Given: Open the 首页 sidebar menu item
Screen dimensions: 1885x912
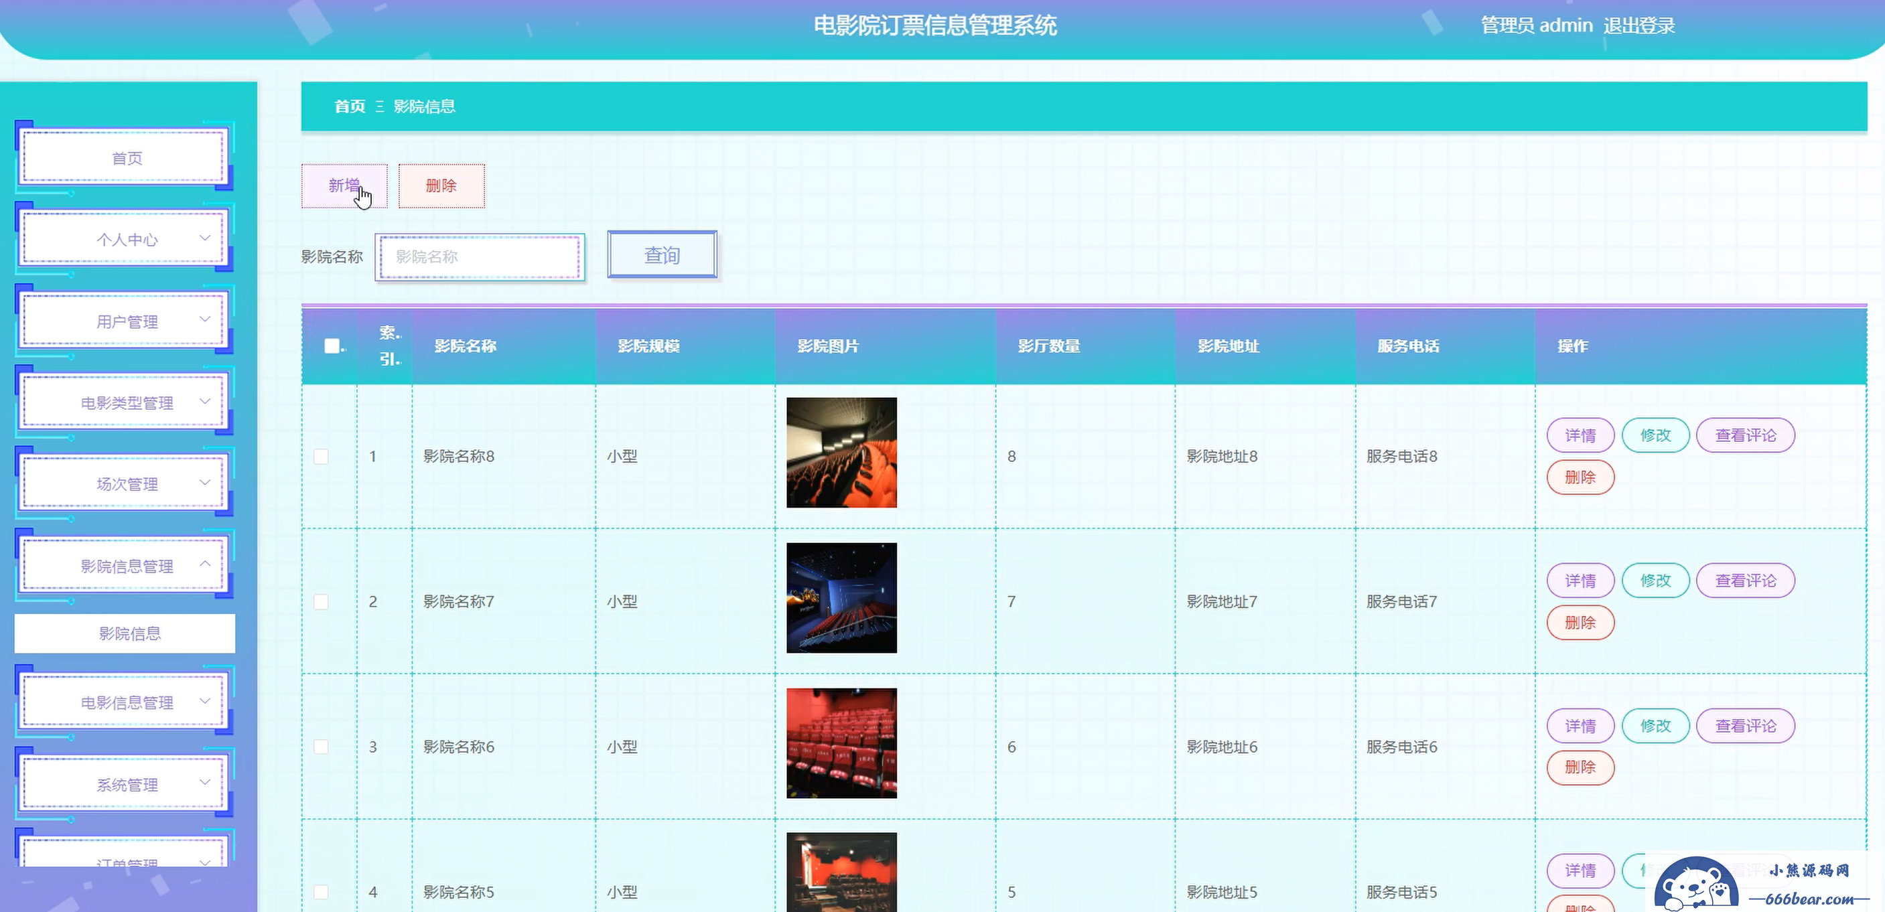Looking at the screenshot, I should pos(125,157).
